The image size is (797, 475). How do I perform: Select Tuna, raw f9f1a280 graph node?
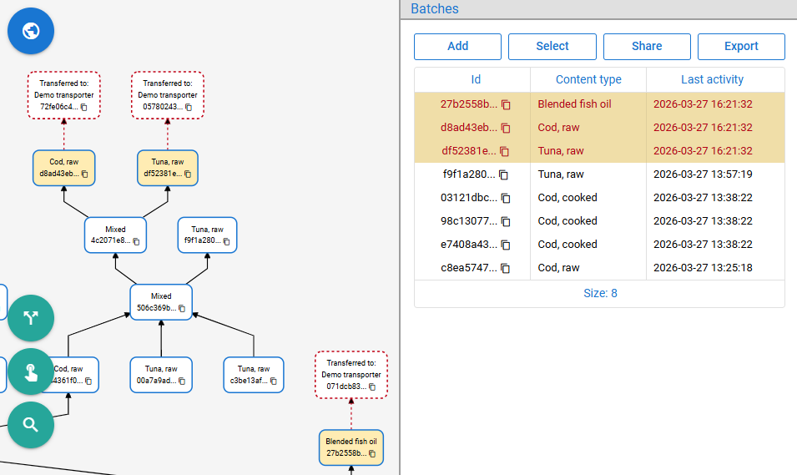207,235
